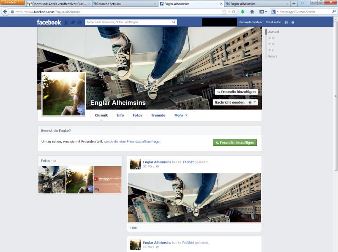Bookmark page with the star icon
The width and height of the screenshot is (338, 252).
click(x=224, y=12)
